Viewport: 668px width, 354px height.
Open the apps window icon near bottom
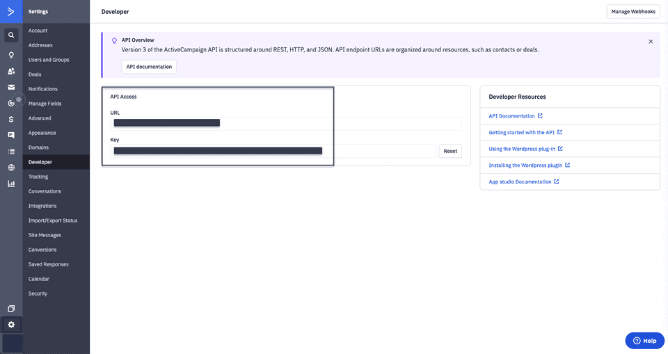tap(11, 308)
